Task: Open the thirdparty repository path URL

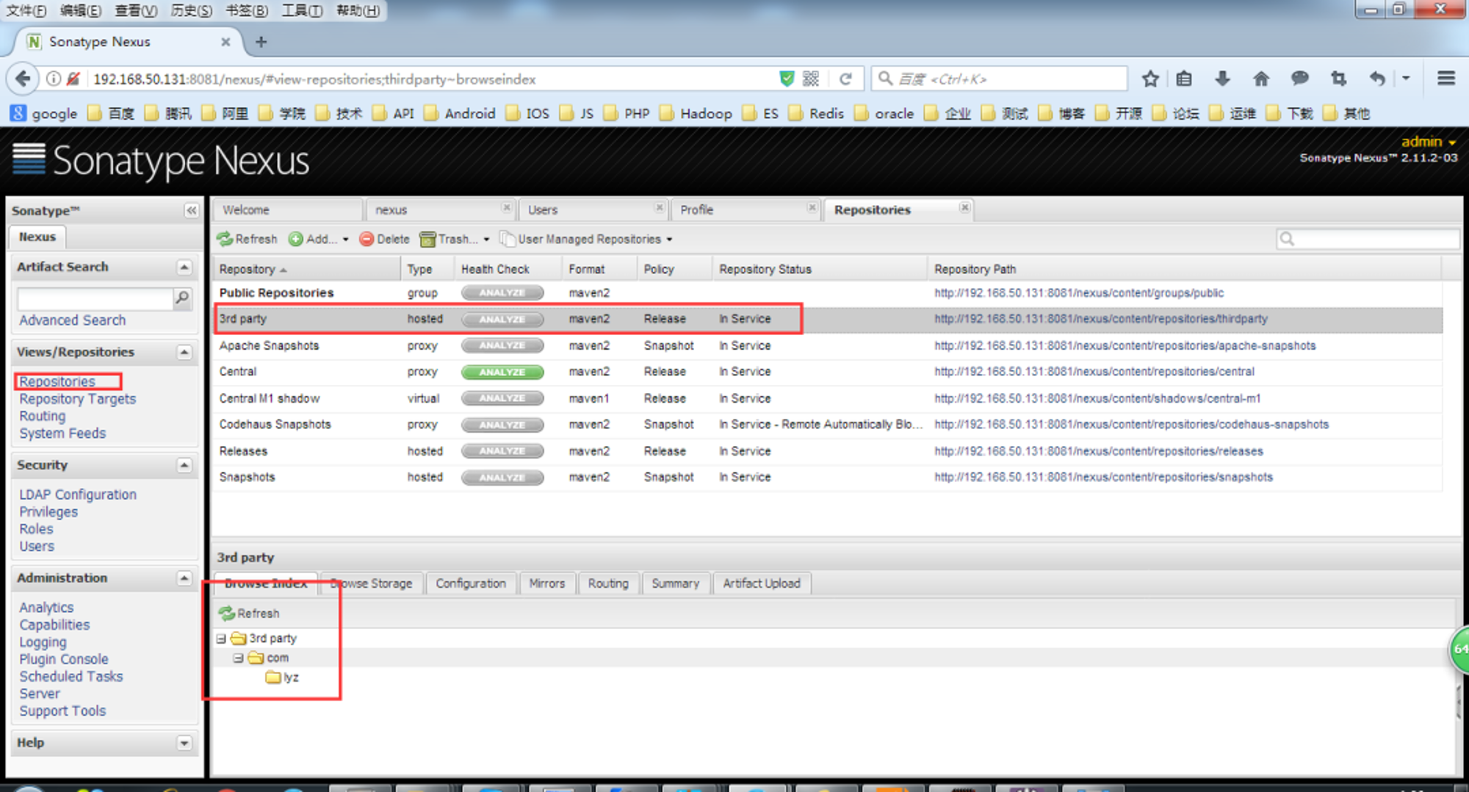Action: (1101, 319)
